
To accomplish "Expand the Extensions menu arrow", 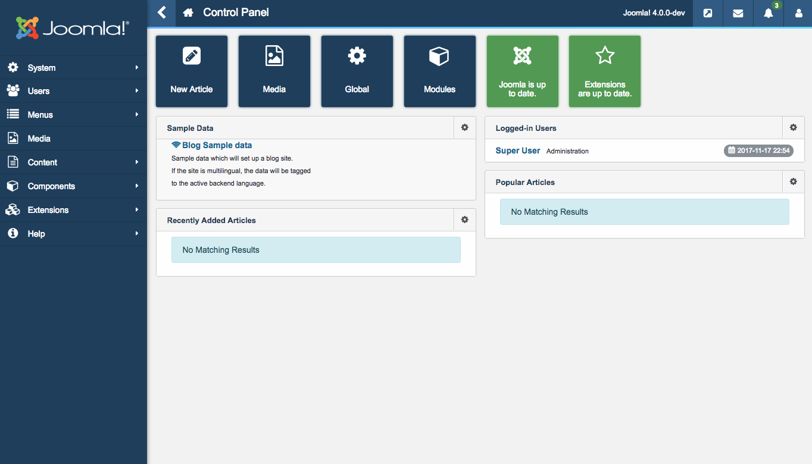I will 137,210.
